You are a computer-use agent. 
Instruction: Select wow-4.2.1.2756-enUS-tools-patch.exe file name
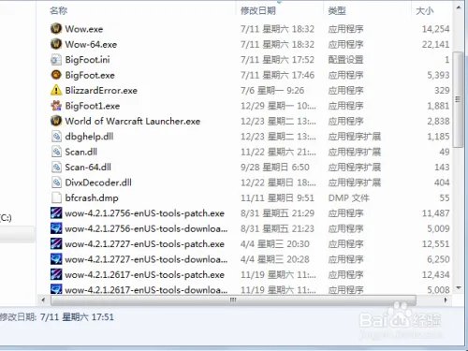(145, 213)
